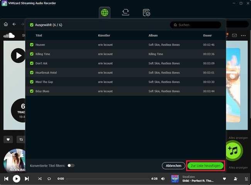This screenshot has width=251, height=185.
Task: Minimize the ViWizard window
Action: [x=234, y=3]
